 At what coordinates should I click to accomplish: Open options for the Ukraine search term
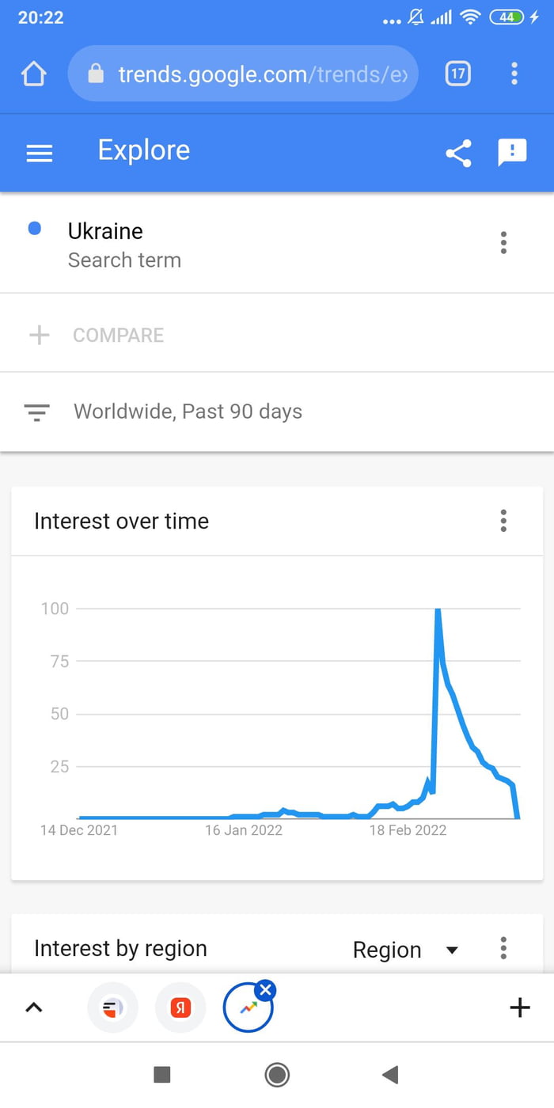tap(503, 243)
